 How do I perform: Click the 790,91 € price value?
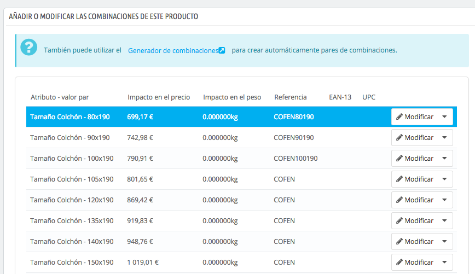click(140, 159)
